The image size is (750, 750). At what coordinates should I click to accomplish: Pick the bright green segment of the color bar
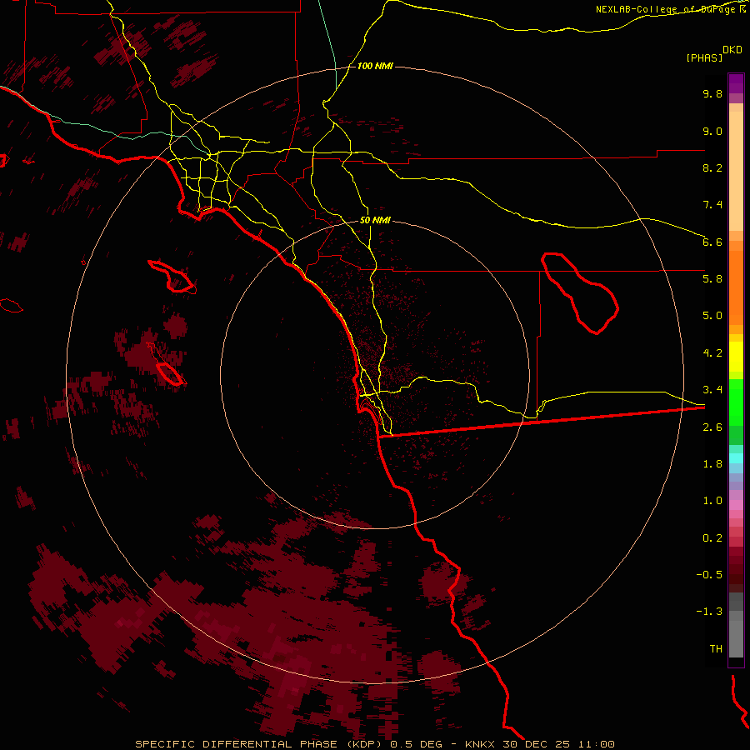(736, 402)
